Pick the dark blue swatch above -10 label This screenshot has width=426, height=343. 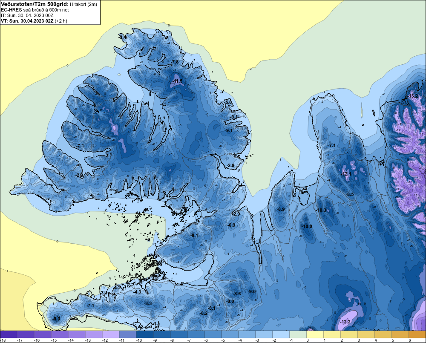click(145, 334)
